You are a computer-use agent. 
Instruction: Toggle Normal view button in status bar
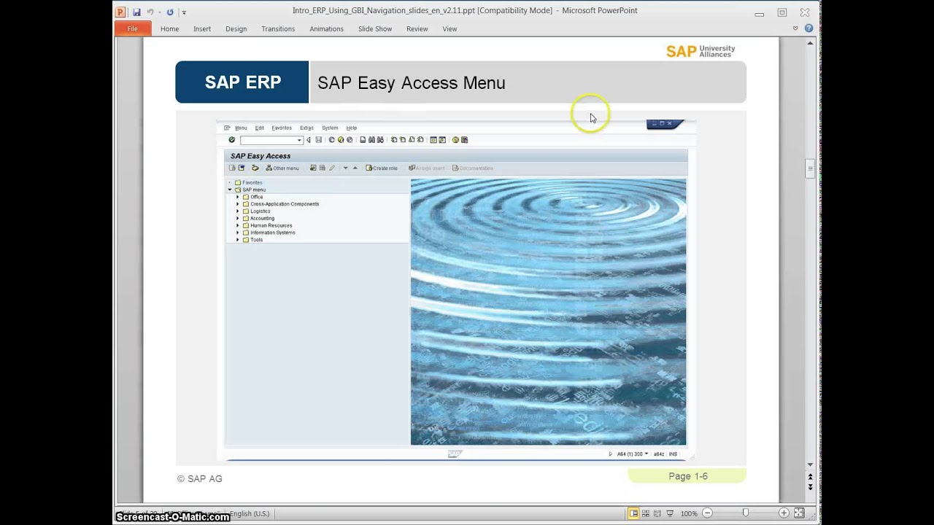click(x=633, y=513)
